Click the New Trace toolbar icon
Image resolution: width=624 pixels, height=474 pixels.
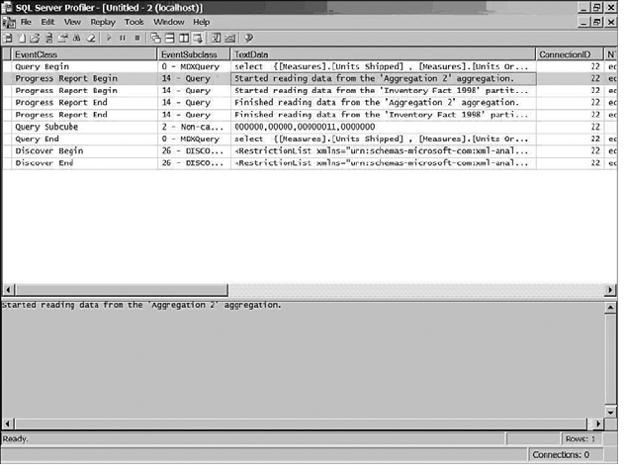[8, 39]
